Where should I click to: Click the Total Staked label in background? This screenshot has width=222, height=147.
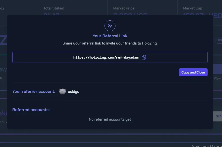[x=54, y=8]
